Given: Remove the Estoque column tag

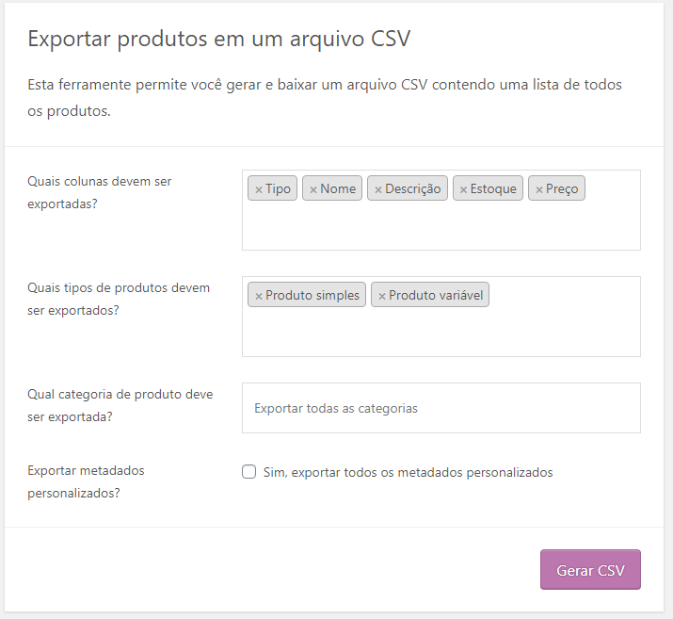Looking at the screenshot, I should point(463,189).
